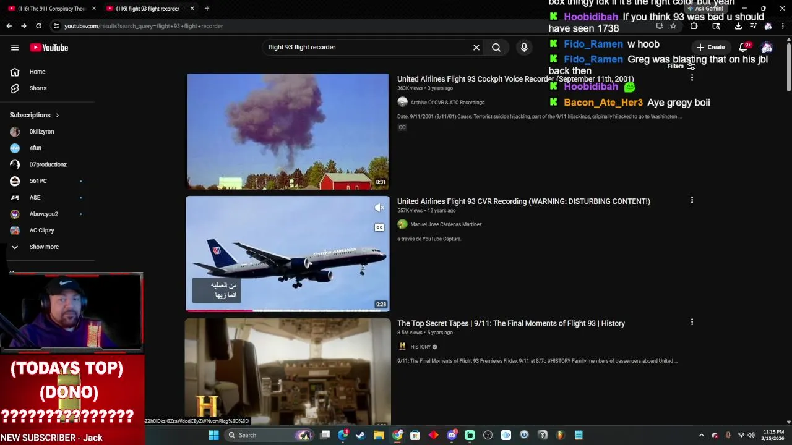
Task: Close The 911 Conspiracy browser tab
Action: pos(94,9)
